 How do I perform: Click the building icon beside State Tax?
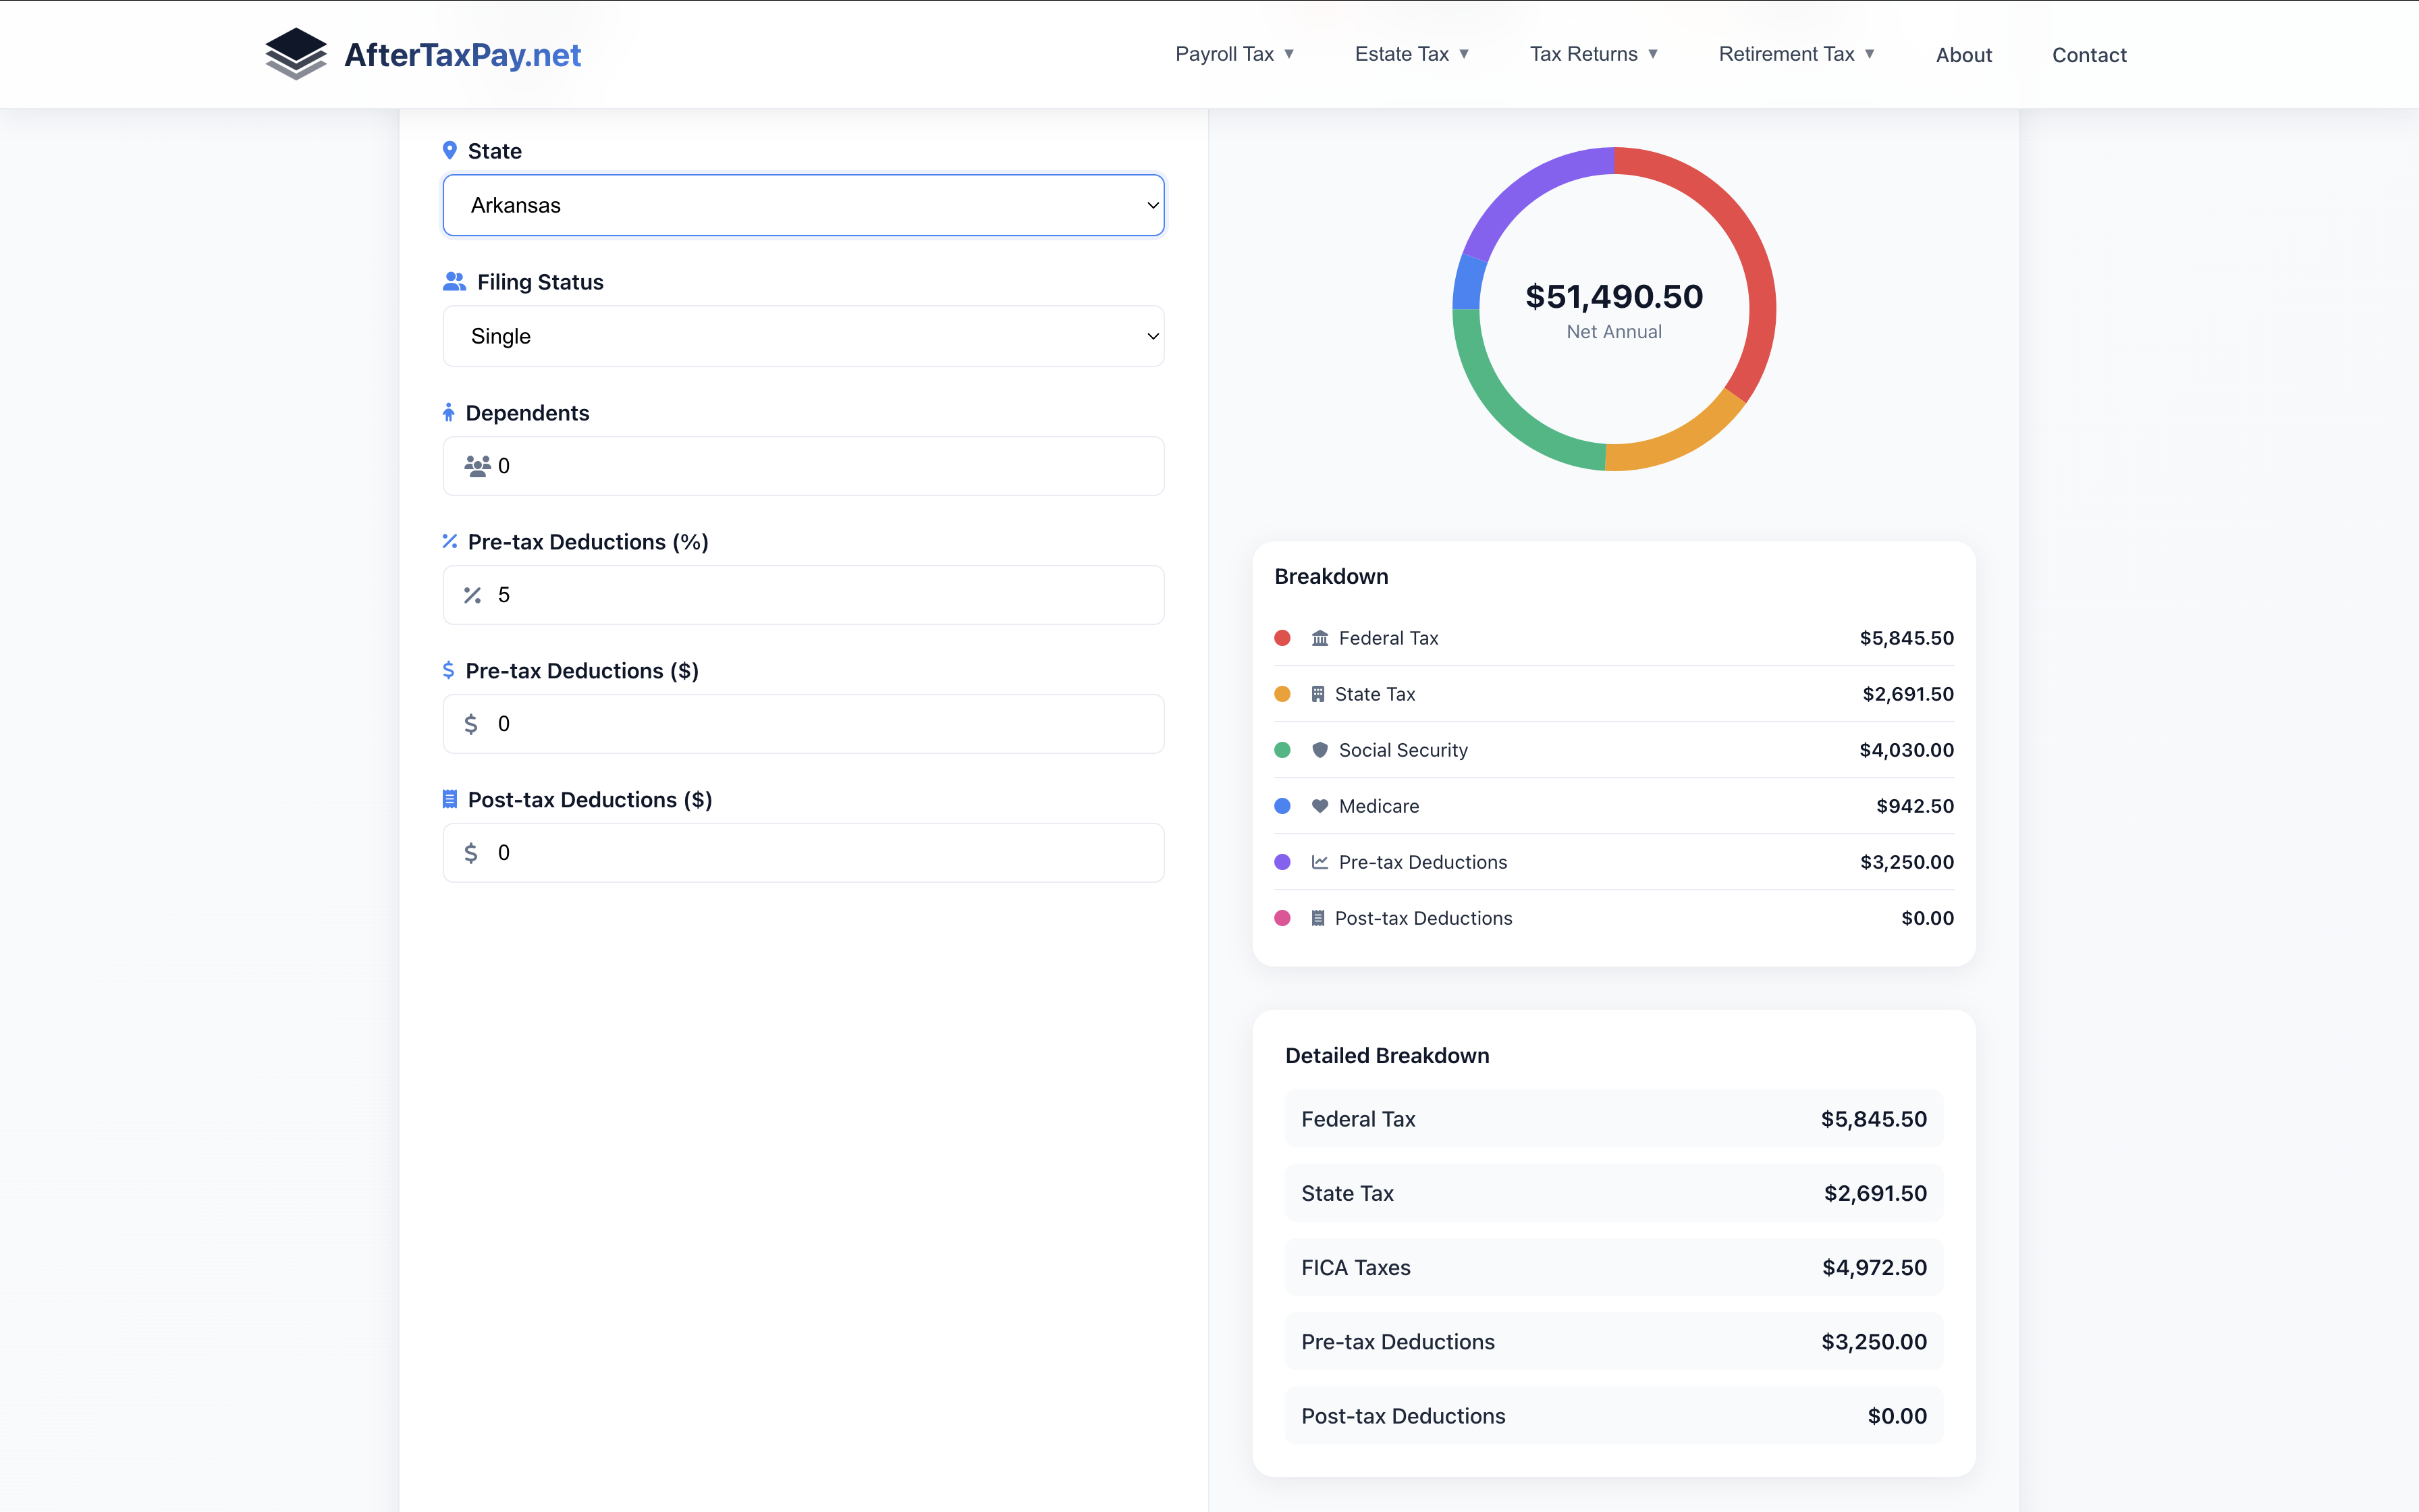tap(1318, 693)
